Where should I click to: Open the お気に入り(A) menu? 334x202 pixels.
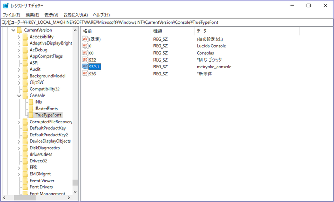click(76, 15)
